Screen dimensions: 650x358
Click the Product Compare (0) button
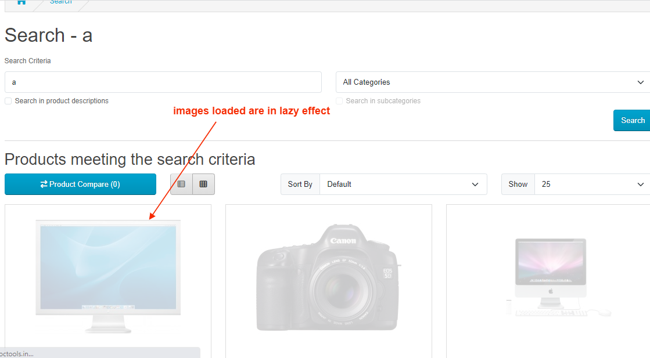coord(80,185)
